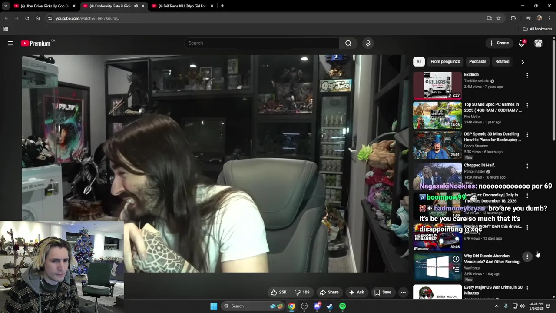
Task: Open Top 50 Mid Spec PC Games thumbnail
Action: tap(437, 115)
